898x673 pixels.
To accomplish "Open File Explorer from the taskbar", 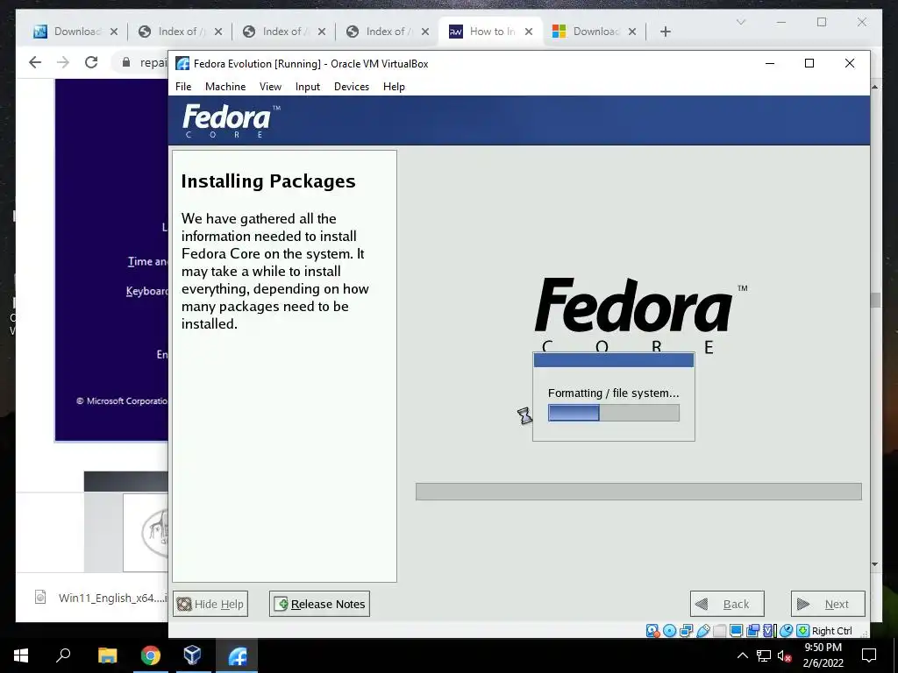I will point(107,655).
